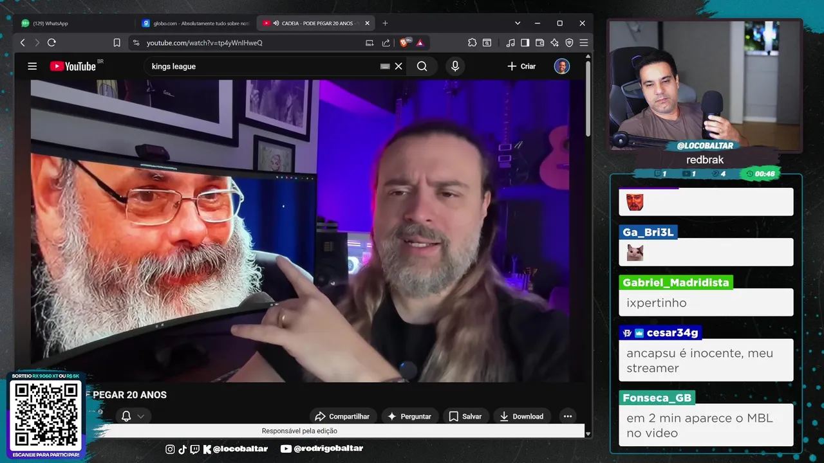Screen dimensions: 824x463
Task: Open the music note playlist icon
Action: click(510, 42)
